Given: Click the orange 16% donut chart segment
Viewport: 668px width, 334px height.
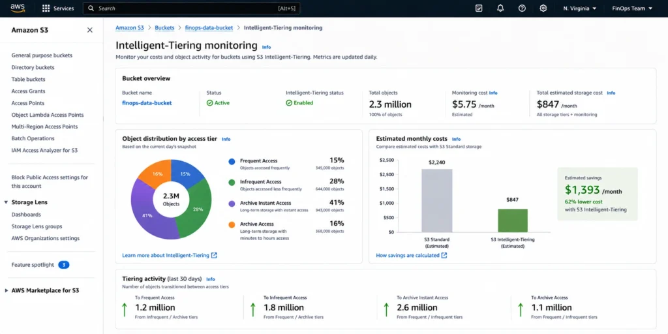Looking at the screenshot, I should (x=157, y=174).
